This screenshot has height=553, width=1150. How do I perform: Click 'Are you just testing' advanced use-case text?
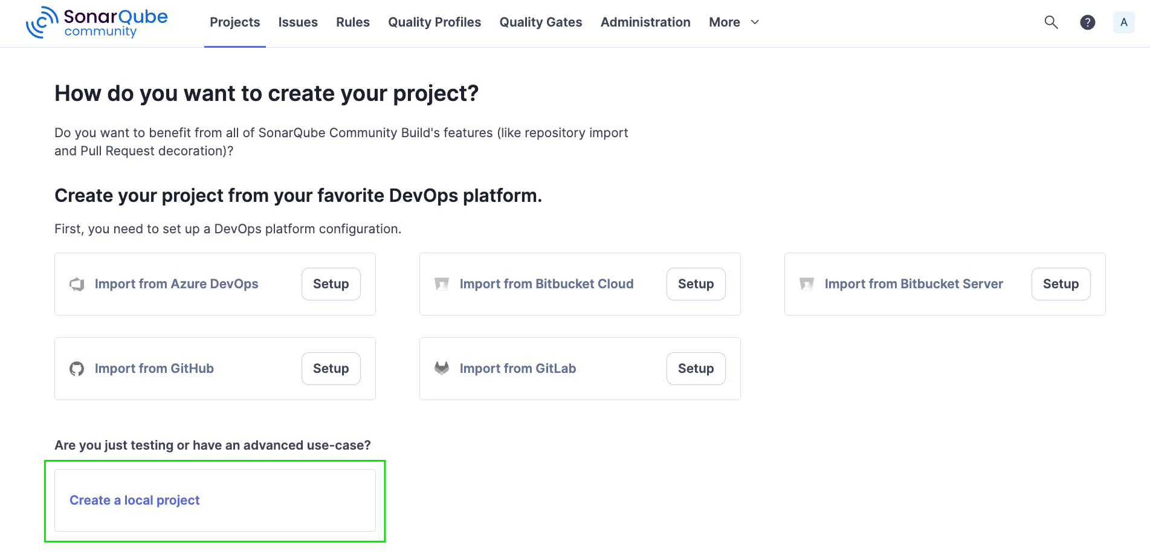tap(213, 445)
